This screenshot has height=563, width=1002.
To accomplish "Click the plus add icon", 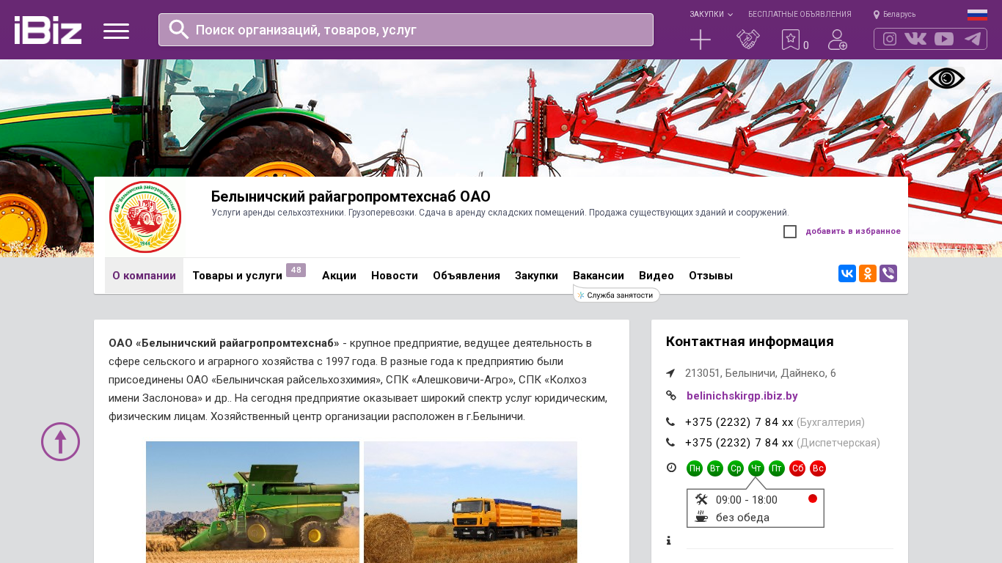I will 701,40.
